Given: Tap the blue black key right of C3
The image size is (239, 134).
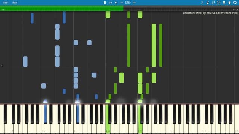Looking at the screenshot, I should 78,114.
